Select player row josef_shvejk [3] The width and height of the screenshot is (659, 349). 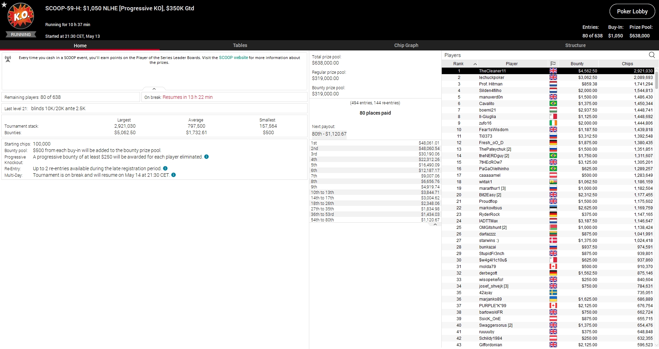548,286
